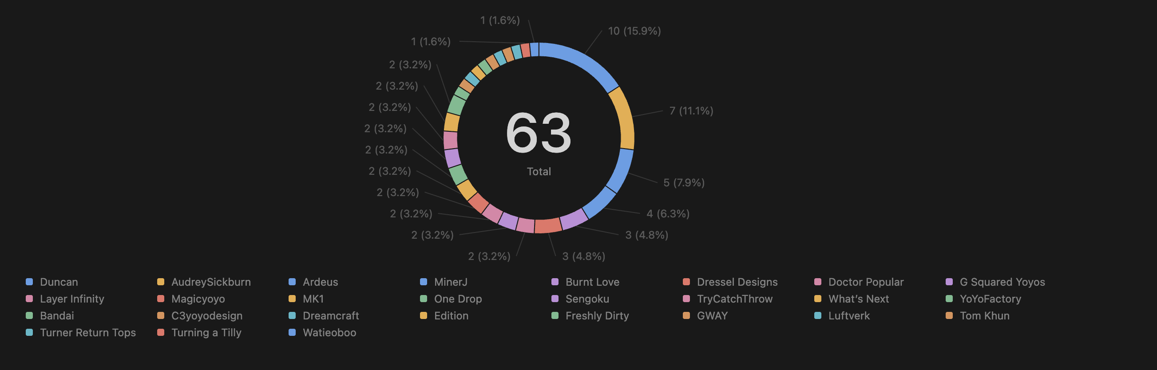Select the C3yoyodesign legend entry
The image size is (1157, 370).
click(200, 316)
